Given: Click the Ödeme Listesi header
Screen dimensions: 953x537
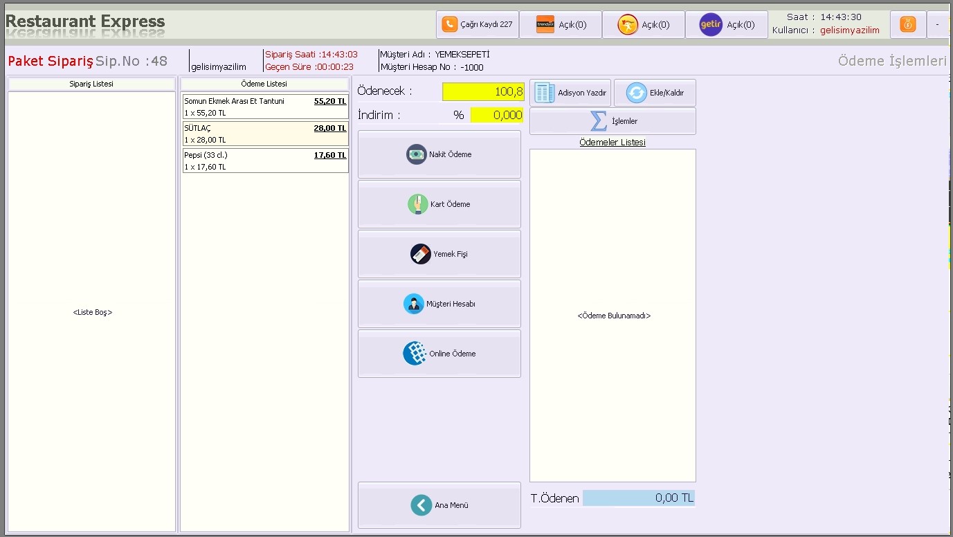Looking at the screenshot, I should tap(265, 84).
